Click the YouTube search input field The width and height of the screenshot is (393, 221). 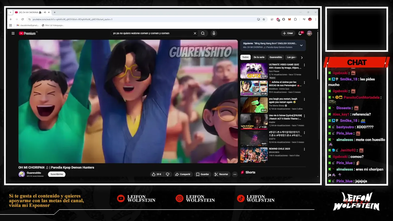point(152,33)
